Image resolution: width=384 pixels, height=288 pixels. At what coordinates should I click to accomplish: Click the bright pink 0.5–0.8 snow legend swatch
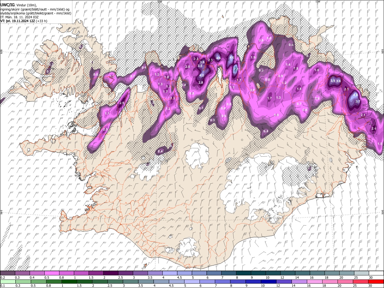tap(52, 273)
